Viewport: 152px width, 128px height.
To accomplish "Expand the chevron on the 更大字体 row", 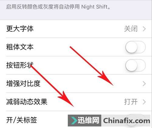I will (x=144, y=29).
